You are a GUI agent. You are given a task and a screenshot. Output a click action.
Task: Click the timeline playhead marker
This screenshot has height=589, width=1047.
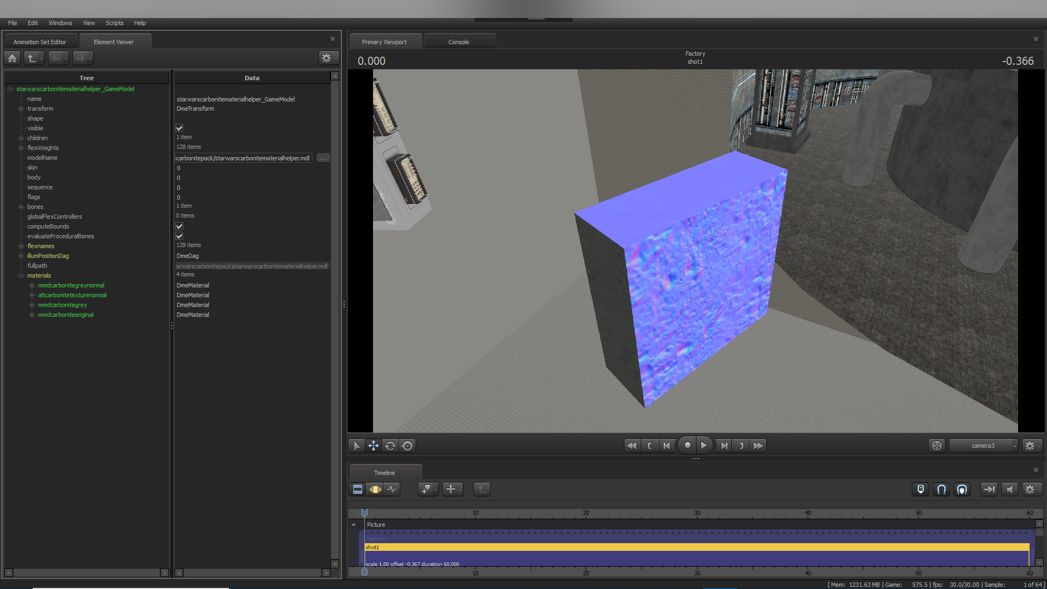[365, 513]
